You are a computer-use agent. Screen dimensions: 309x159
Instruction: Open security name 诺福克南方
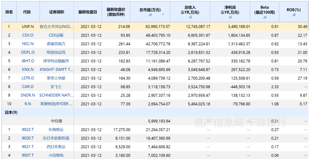click(x=57, y=44)
